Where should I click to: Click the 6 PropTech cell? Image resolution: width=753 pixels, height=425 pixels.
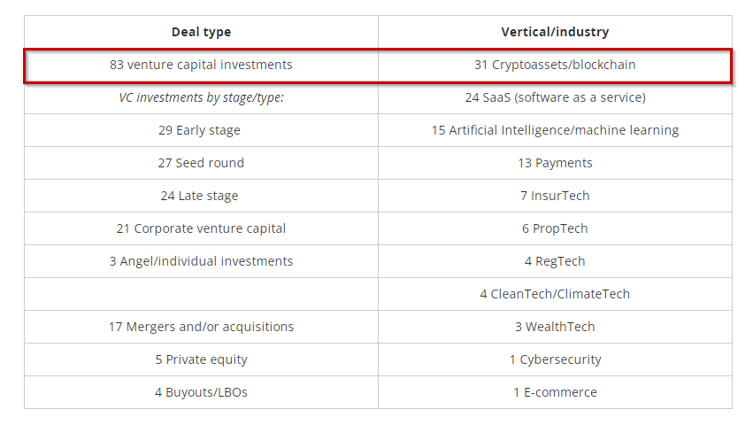(x=555, y=228)
